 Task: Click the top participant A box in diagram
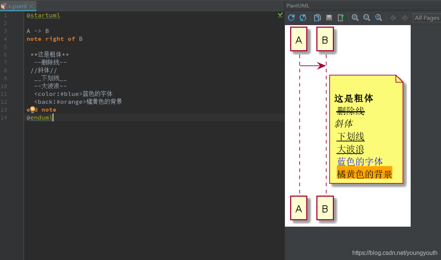(x=299, y=39)
